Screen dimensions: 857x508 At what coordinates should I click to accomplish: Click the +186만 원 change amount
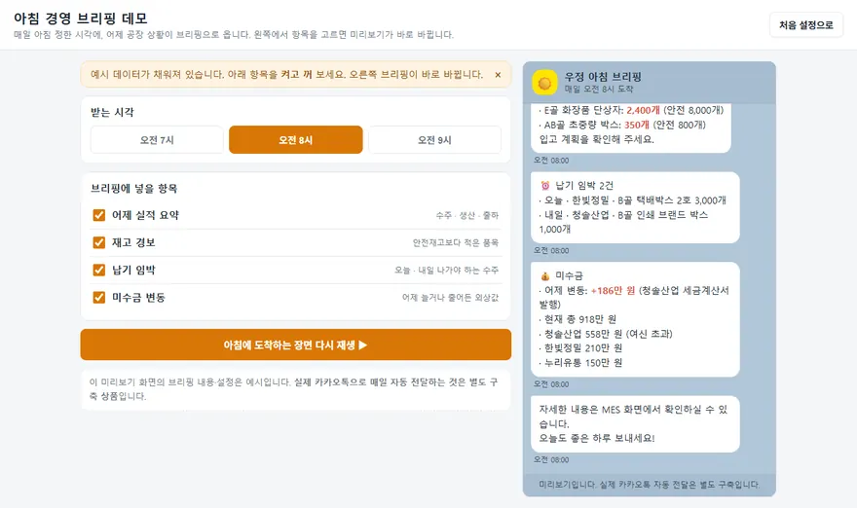coord(613,291)
